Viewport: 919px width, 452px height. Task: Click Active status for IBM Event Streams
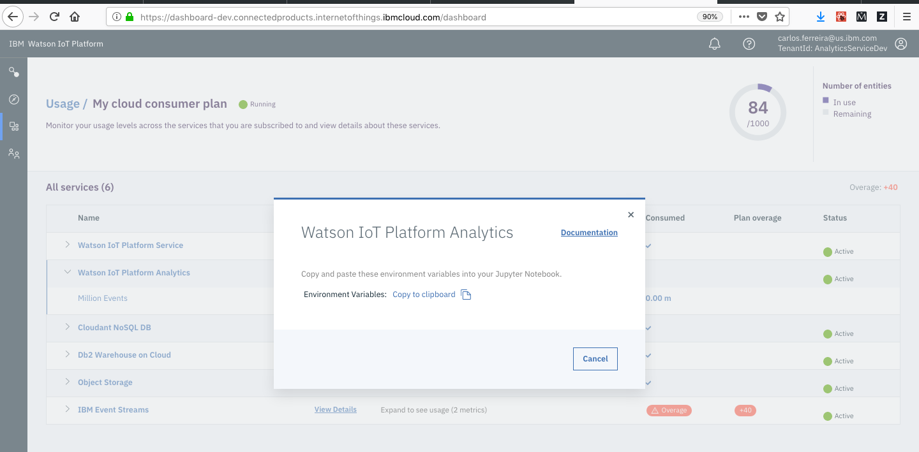tap(839, 416)
